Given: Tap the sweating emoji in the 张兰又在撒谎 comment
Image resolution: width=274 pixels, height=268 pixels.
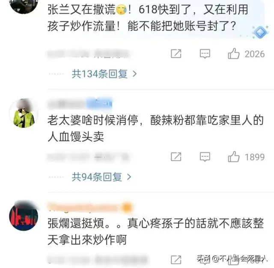Looking at the screenshot, I should coord(121,10).
